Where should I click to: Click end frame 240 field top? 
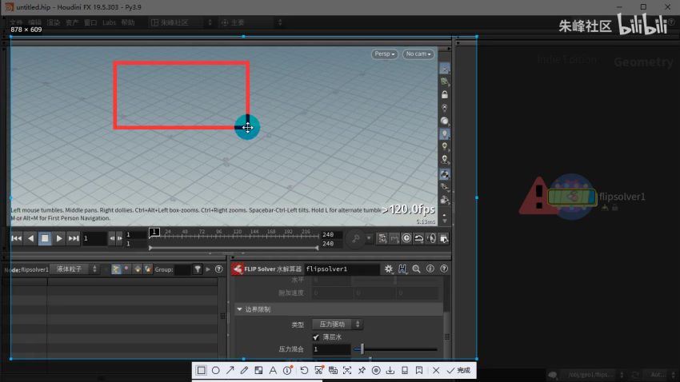point(331,234)
